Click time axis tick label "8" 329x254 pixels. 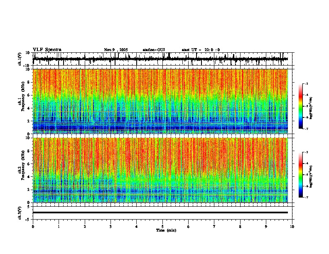[x=240, y=227]
